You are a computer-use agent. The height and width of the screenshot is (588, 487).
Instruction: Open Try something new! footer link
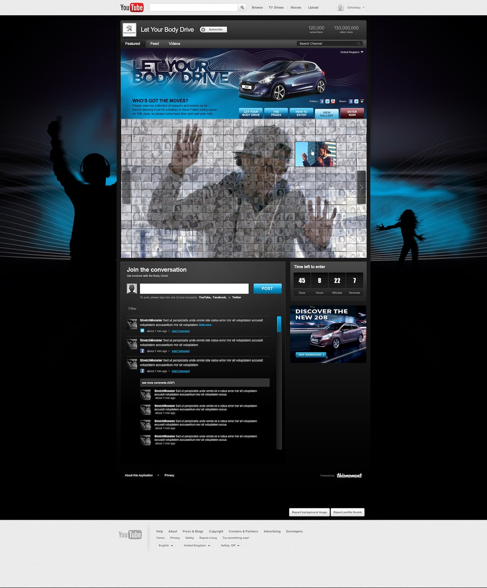[x=236, y=538]
